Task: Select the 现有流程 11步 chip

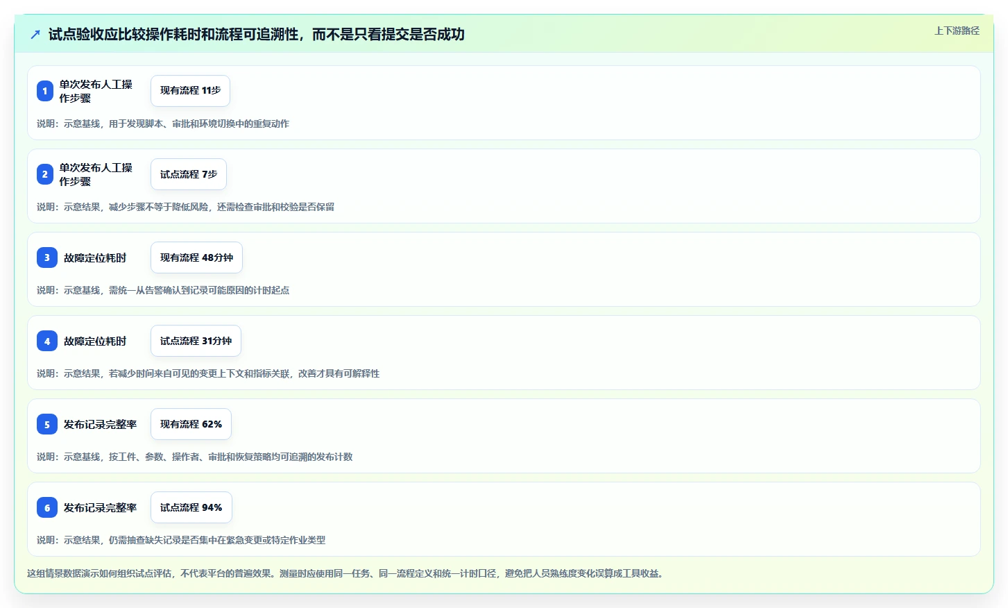Action: 190,91
